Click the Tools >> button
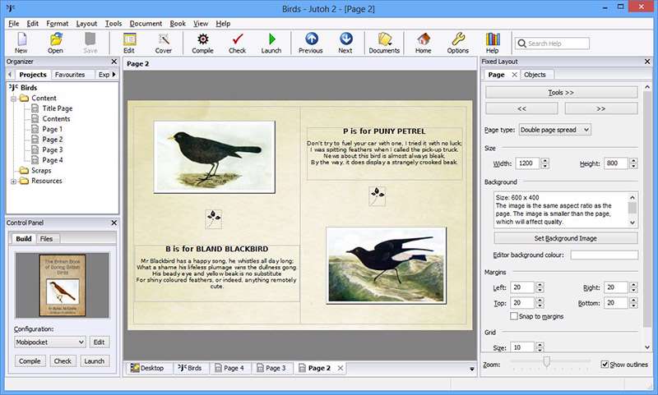The image size is (658, 395). [x=562, y=93]
